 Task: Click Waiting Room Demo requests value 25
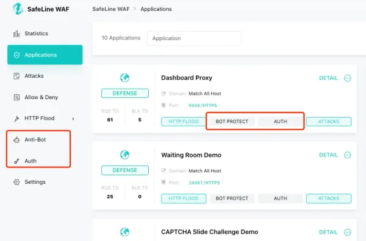point(110,197)
